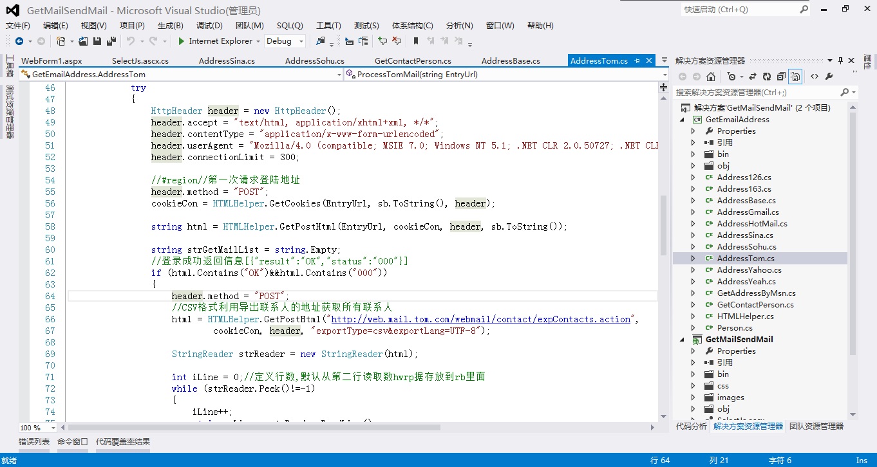Switch to the AddressSina.cs tab
This screenshot has height=467, width=877.
[x=227, y=61]
